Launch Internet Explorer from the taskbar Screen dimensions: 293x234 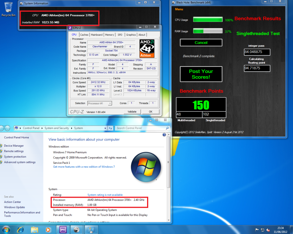(x=21, y=230)
